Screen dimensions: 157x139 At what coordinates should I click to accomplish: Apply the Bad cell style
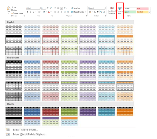click(143, 9)
